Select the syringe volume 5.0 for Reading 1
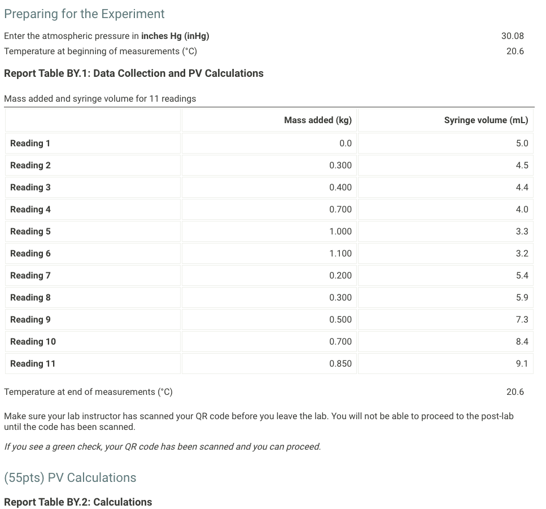This screenshot has width=546, height=509. click(x=522, y=143)
